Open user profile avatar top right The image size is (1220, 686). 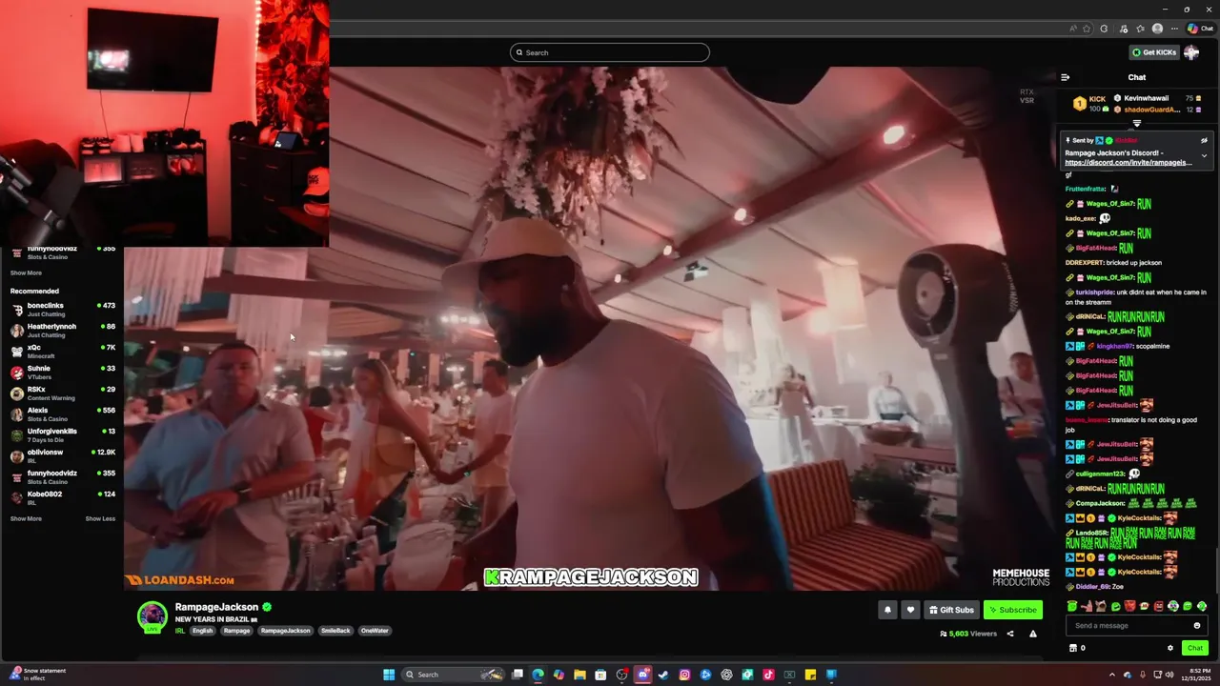1191,52
